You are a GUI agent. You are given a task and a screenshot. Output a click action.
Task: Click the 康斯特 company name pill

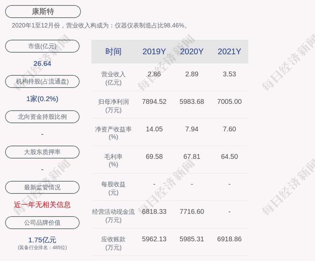(43, 12)
